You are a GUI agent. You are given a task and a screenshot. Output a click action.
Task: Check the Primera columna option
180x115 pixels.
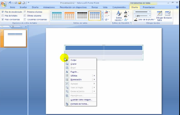pyautogui.click(x=25, y=12)
